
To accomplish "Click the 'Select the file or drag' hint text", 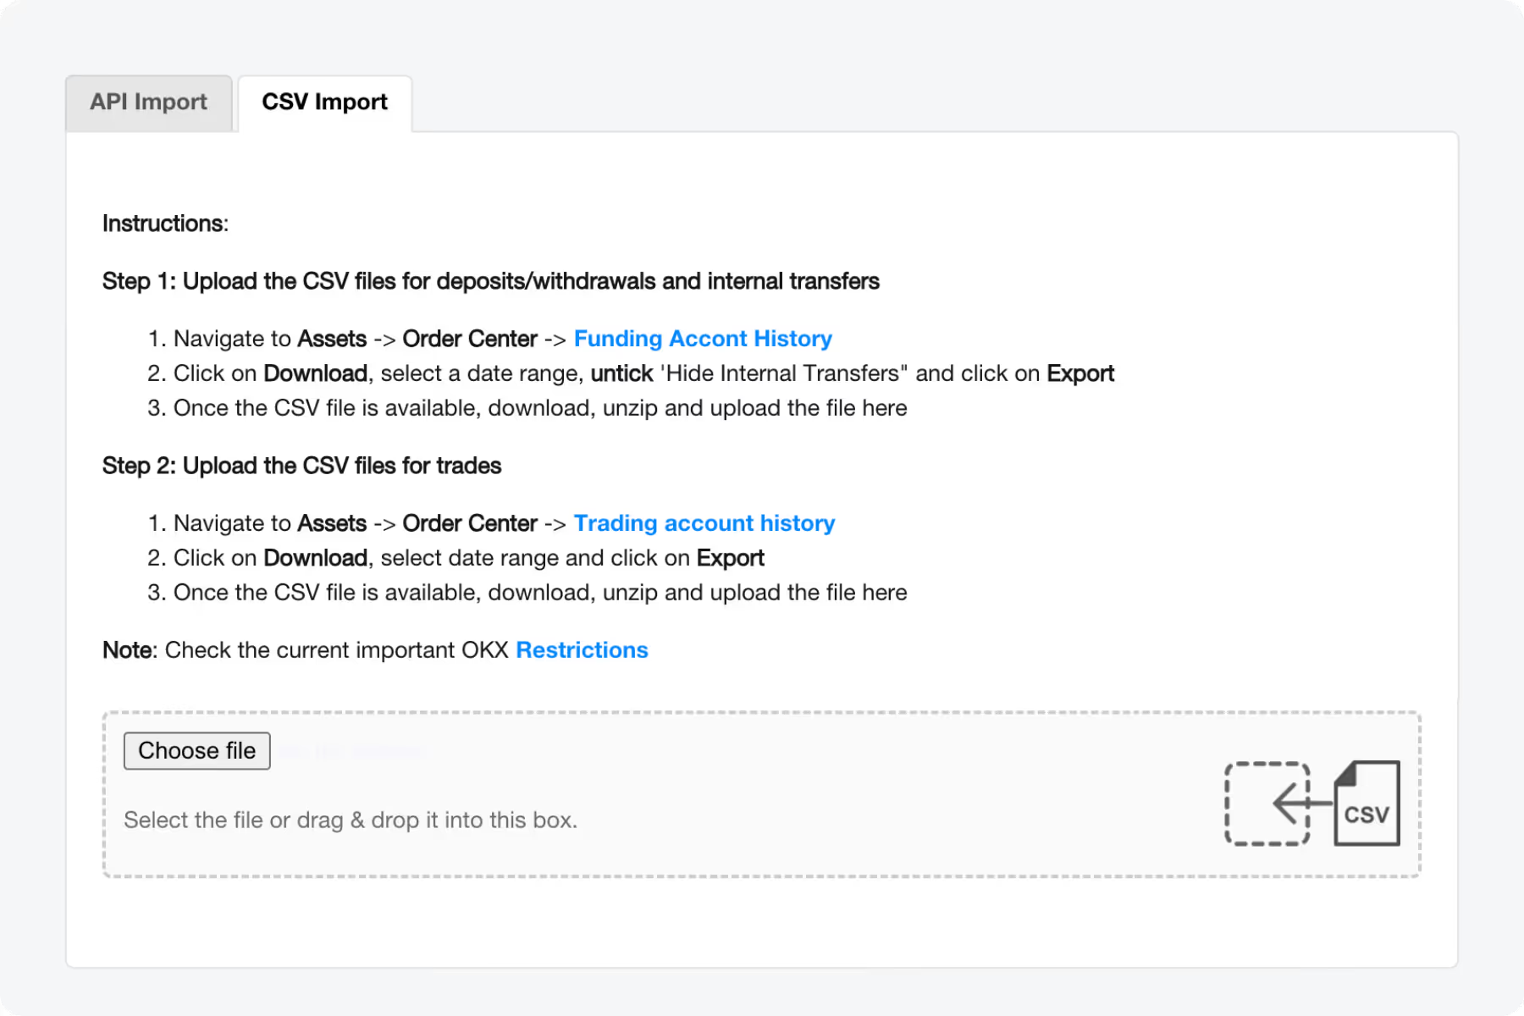I will click(x=351, y=820).
